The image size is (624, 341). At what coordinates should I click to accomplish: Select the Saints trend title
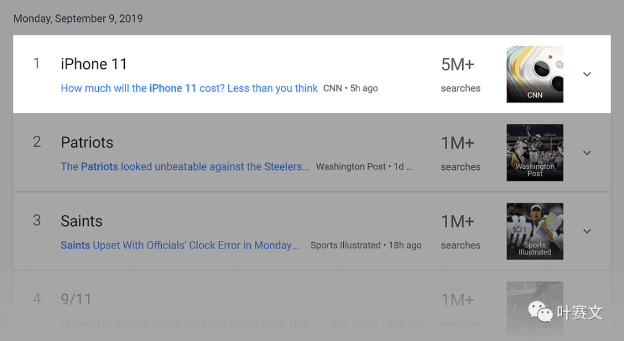click(x=81, y=221)
